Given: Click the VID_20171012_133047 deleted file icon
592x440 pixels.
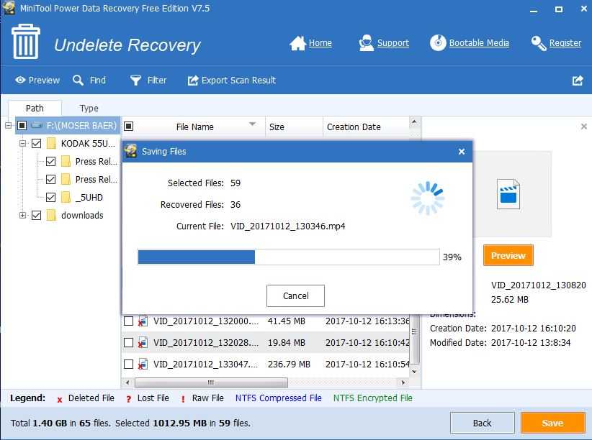Looking at the screenshot, I should [x=143, y=365].
